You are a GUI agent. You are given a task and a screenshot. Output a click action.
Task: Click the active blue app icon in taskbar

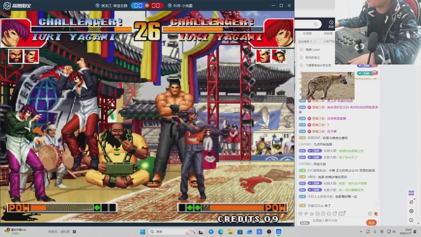[x=279, y=232]
